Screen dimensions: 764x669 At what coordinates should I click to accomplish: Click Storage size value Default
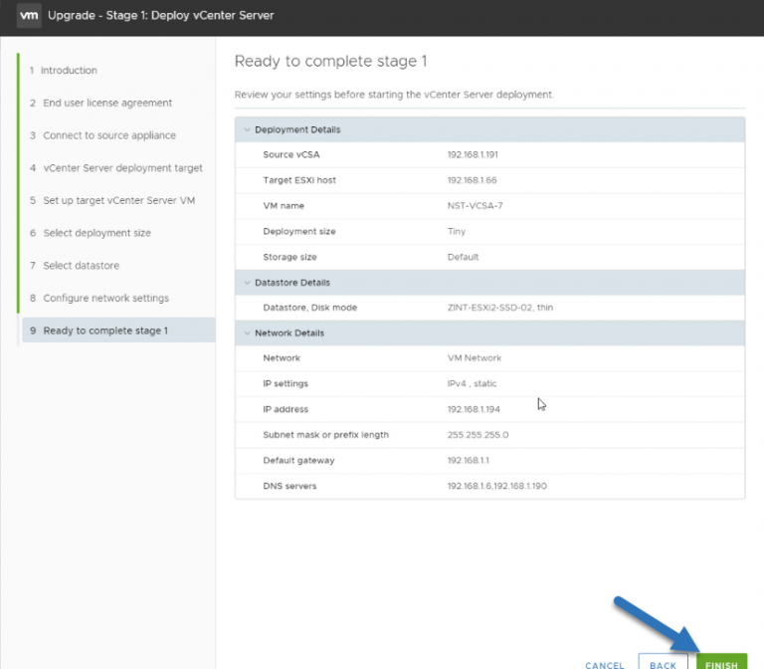click(x=463, y=257)
